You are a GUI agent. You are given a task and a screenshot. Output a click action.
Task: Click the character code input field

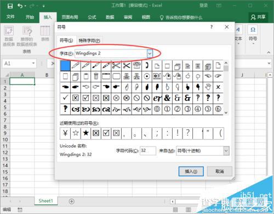point(148,151)
